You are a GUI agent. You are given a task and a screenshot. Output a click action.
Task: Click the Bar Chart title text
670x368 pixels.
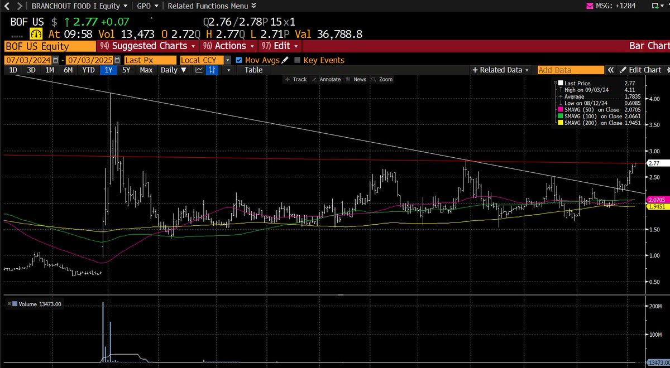(x=648, y=46)
